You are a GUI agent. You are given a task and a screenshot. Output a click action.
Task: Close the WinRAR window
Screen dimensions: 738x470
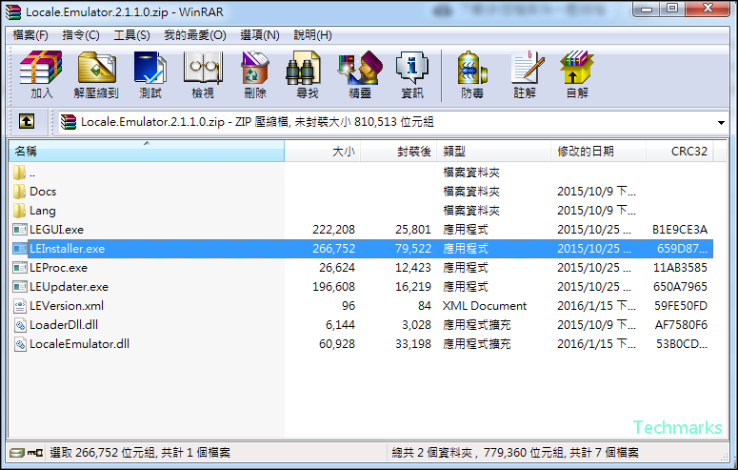(x=708, y=9)
